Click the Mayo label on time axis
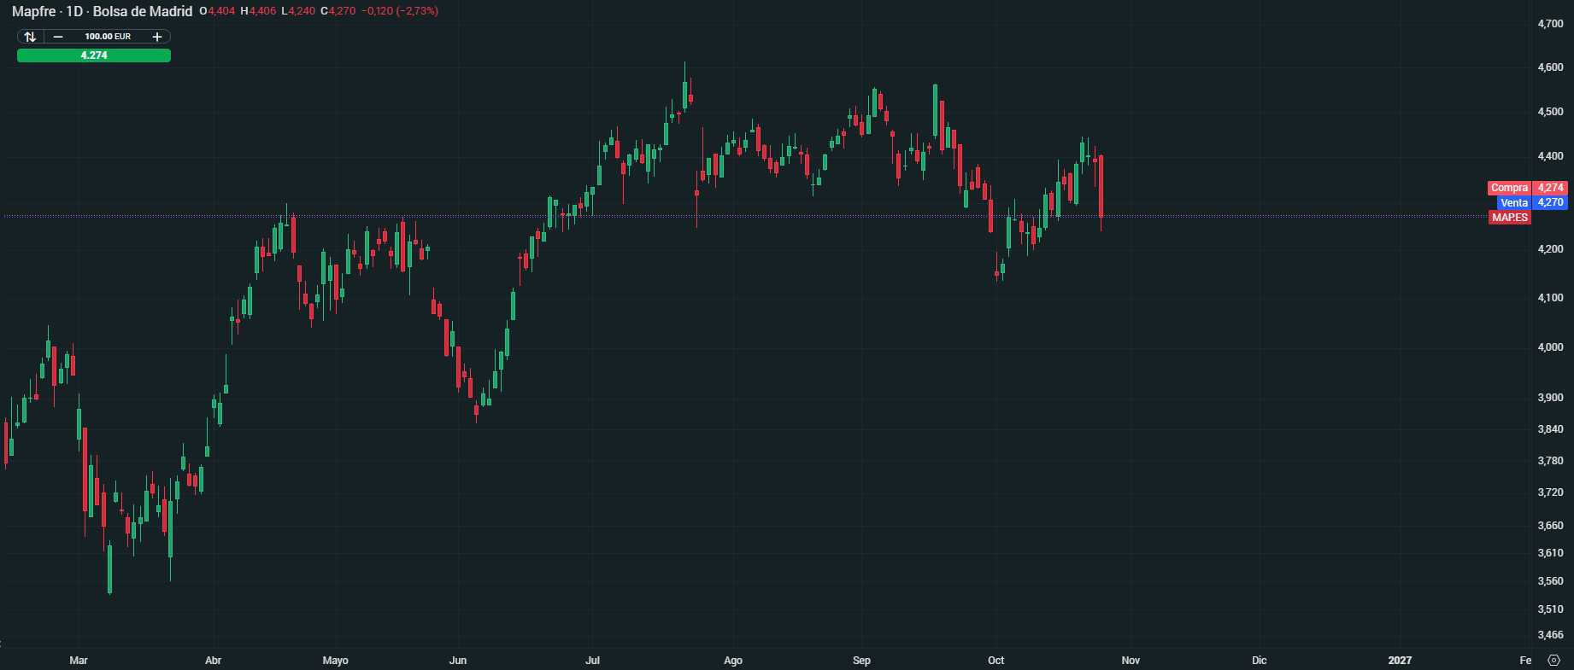 336,661
